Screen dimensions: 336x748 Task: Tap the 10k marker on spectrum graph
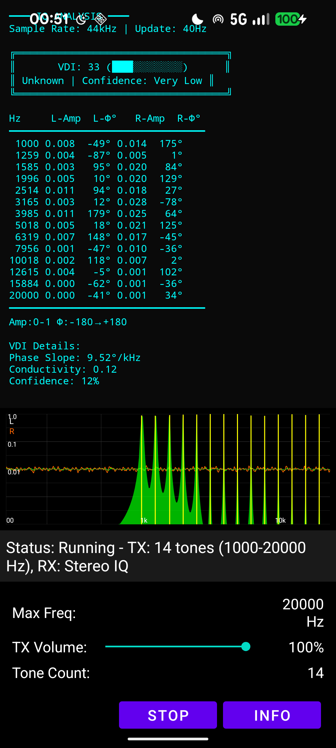click(280, 520)
